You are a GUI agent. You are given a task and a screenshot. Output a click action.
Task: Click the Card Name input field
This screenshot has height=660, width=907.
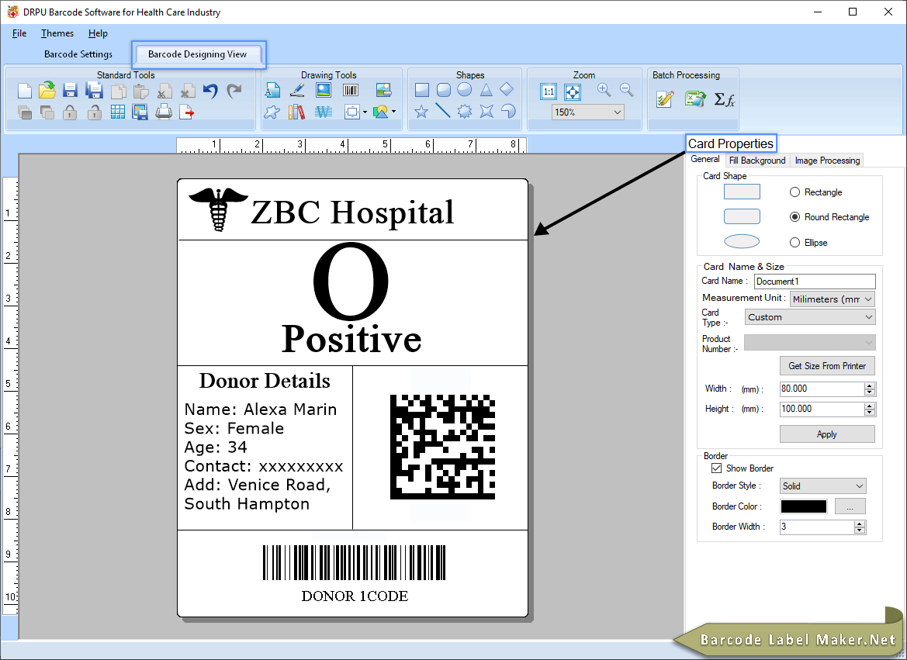coord(815,281)
